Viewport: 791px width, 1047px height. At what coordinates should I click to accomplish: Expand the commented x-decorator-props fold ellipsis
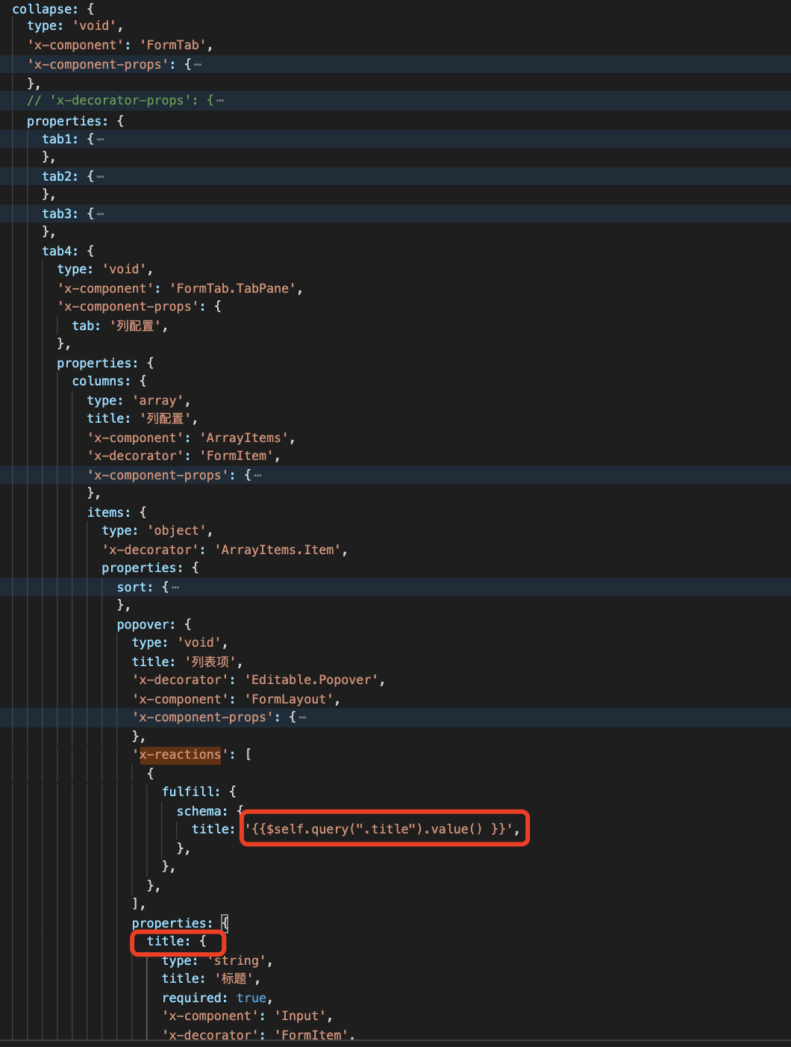[x=220, y=101]
